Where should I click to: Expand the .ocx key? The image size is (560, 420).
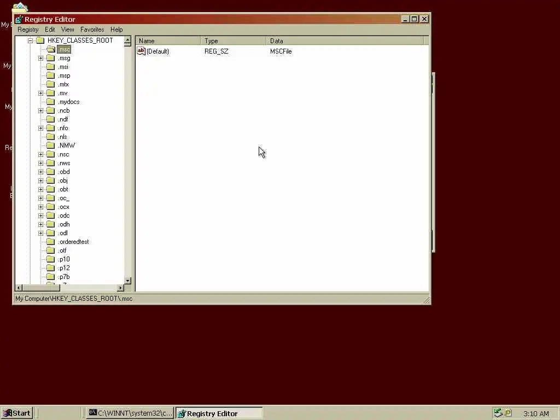pyautogui.click(x=40, y=207)
